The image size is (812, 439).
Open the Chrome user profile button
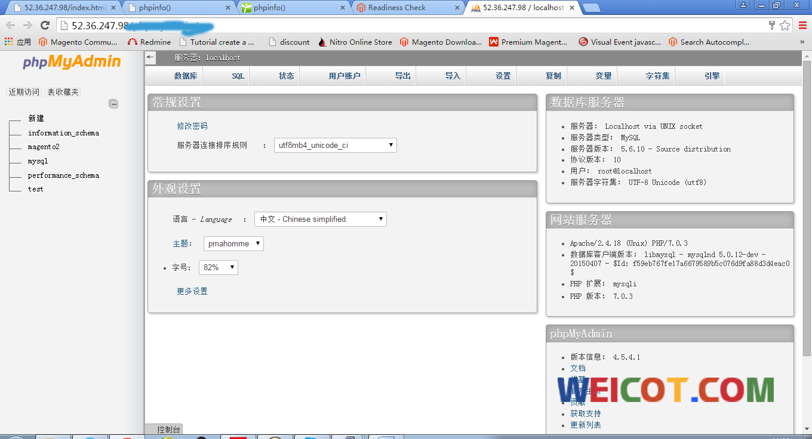click(743, 5)
